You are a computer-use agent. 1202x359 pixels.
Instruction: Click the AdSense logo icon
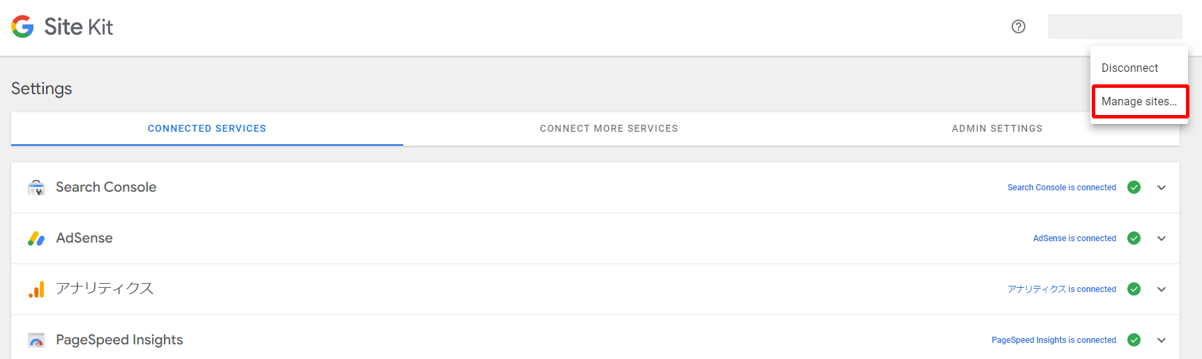pos(36,238)
